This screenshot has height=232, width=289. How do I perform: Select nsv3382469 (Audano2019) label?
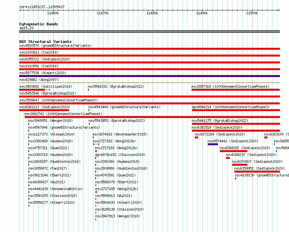(x=51, y=141)
